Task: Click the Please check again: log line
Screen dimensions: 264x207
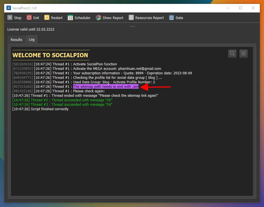Action: point(59,91)
